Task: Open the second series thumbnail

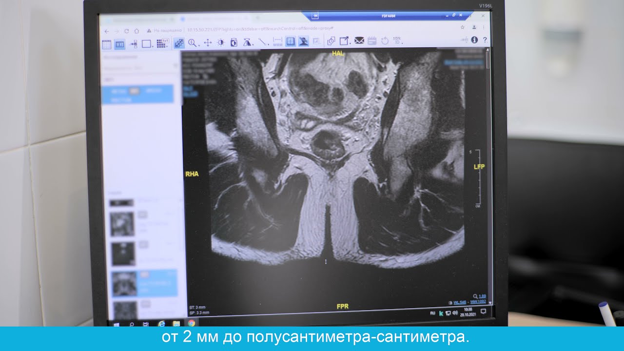Action: [121, 224]
